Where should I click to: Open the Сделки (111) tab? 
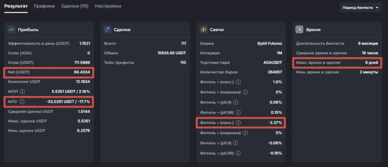(x=75, y=6)
